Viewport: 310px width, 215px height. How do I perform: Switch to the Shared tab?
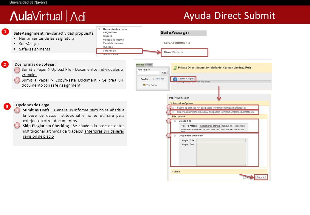(149, 65)
